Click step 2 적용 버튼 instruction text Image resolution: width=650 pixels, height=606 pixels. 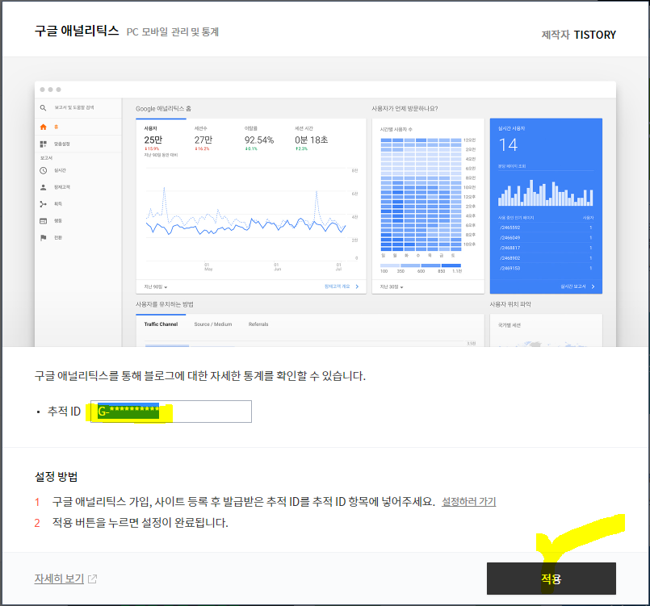pos(140,523)
